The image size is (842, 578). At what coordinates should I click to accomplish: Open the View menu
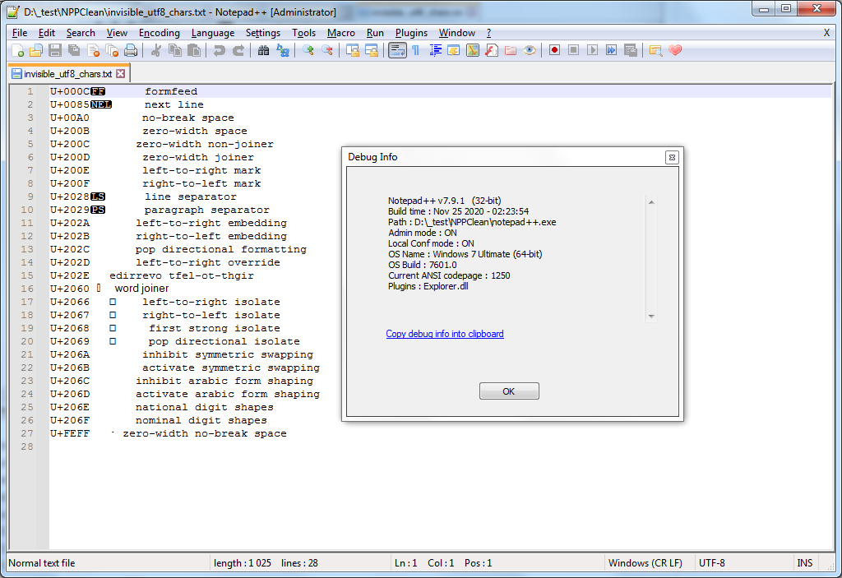click(x=117, y=33)
